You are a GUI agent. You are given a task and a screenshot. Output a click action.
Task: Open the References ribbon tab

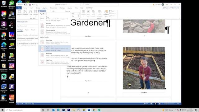tap(53, 8)
